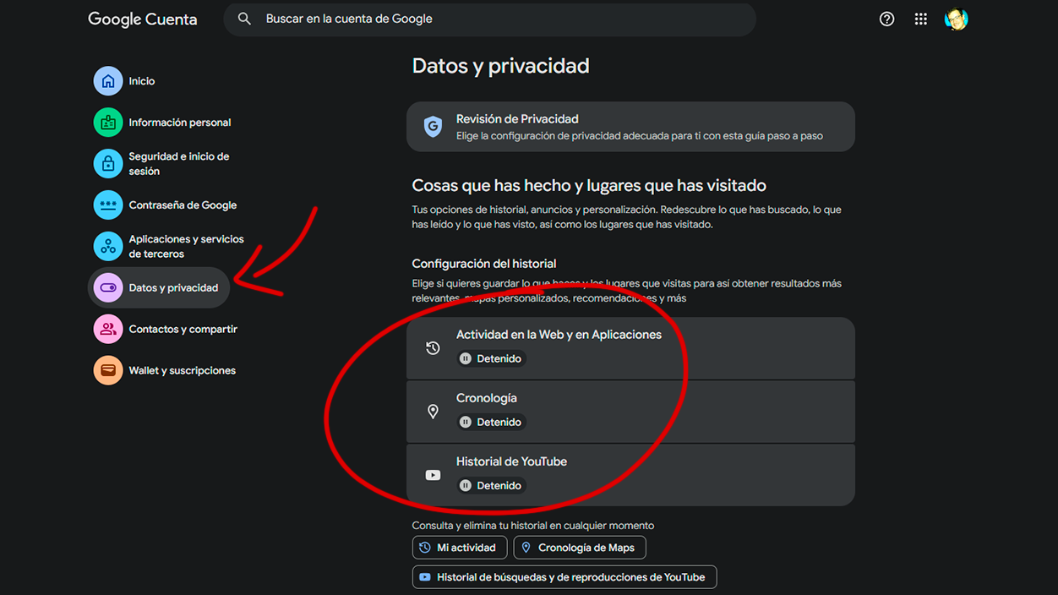The image size is (1058, 595).
Task: Open Cronología de Maps
Action: click(579, 547)
